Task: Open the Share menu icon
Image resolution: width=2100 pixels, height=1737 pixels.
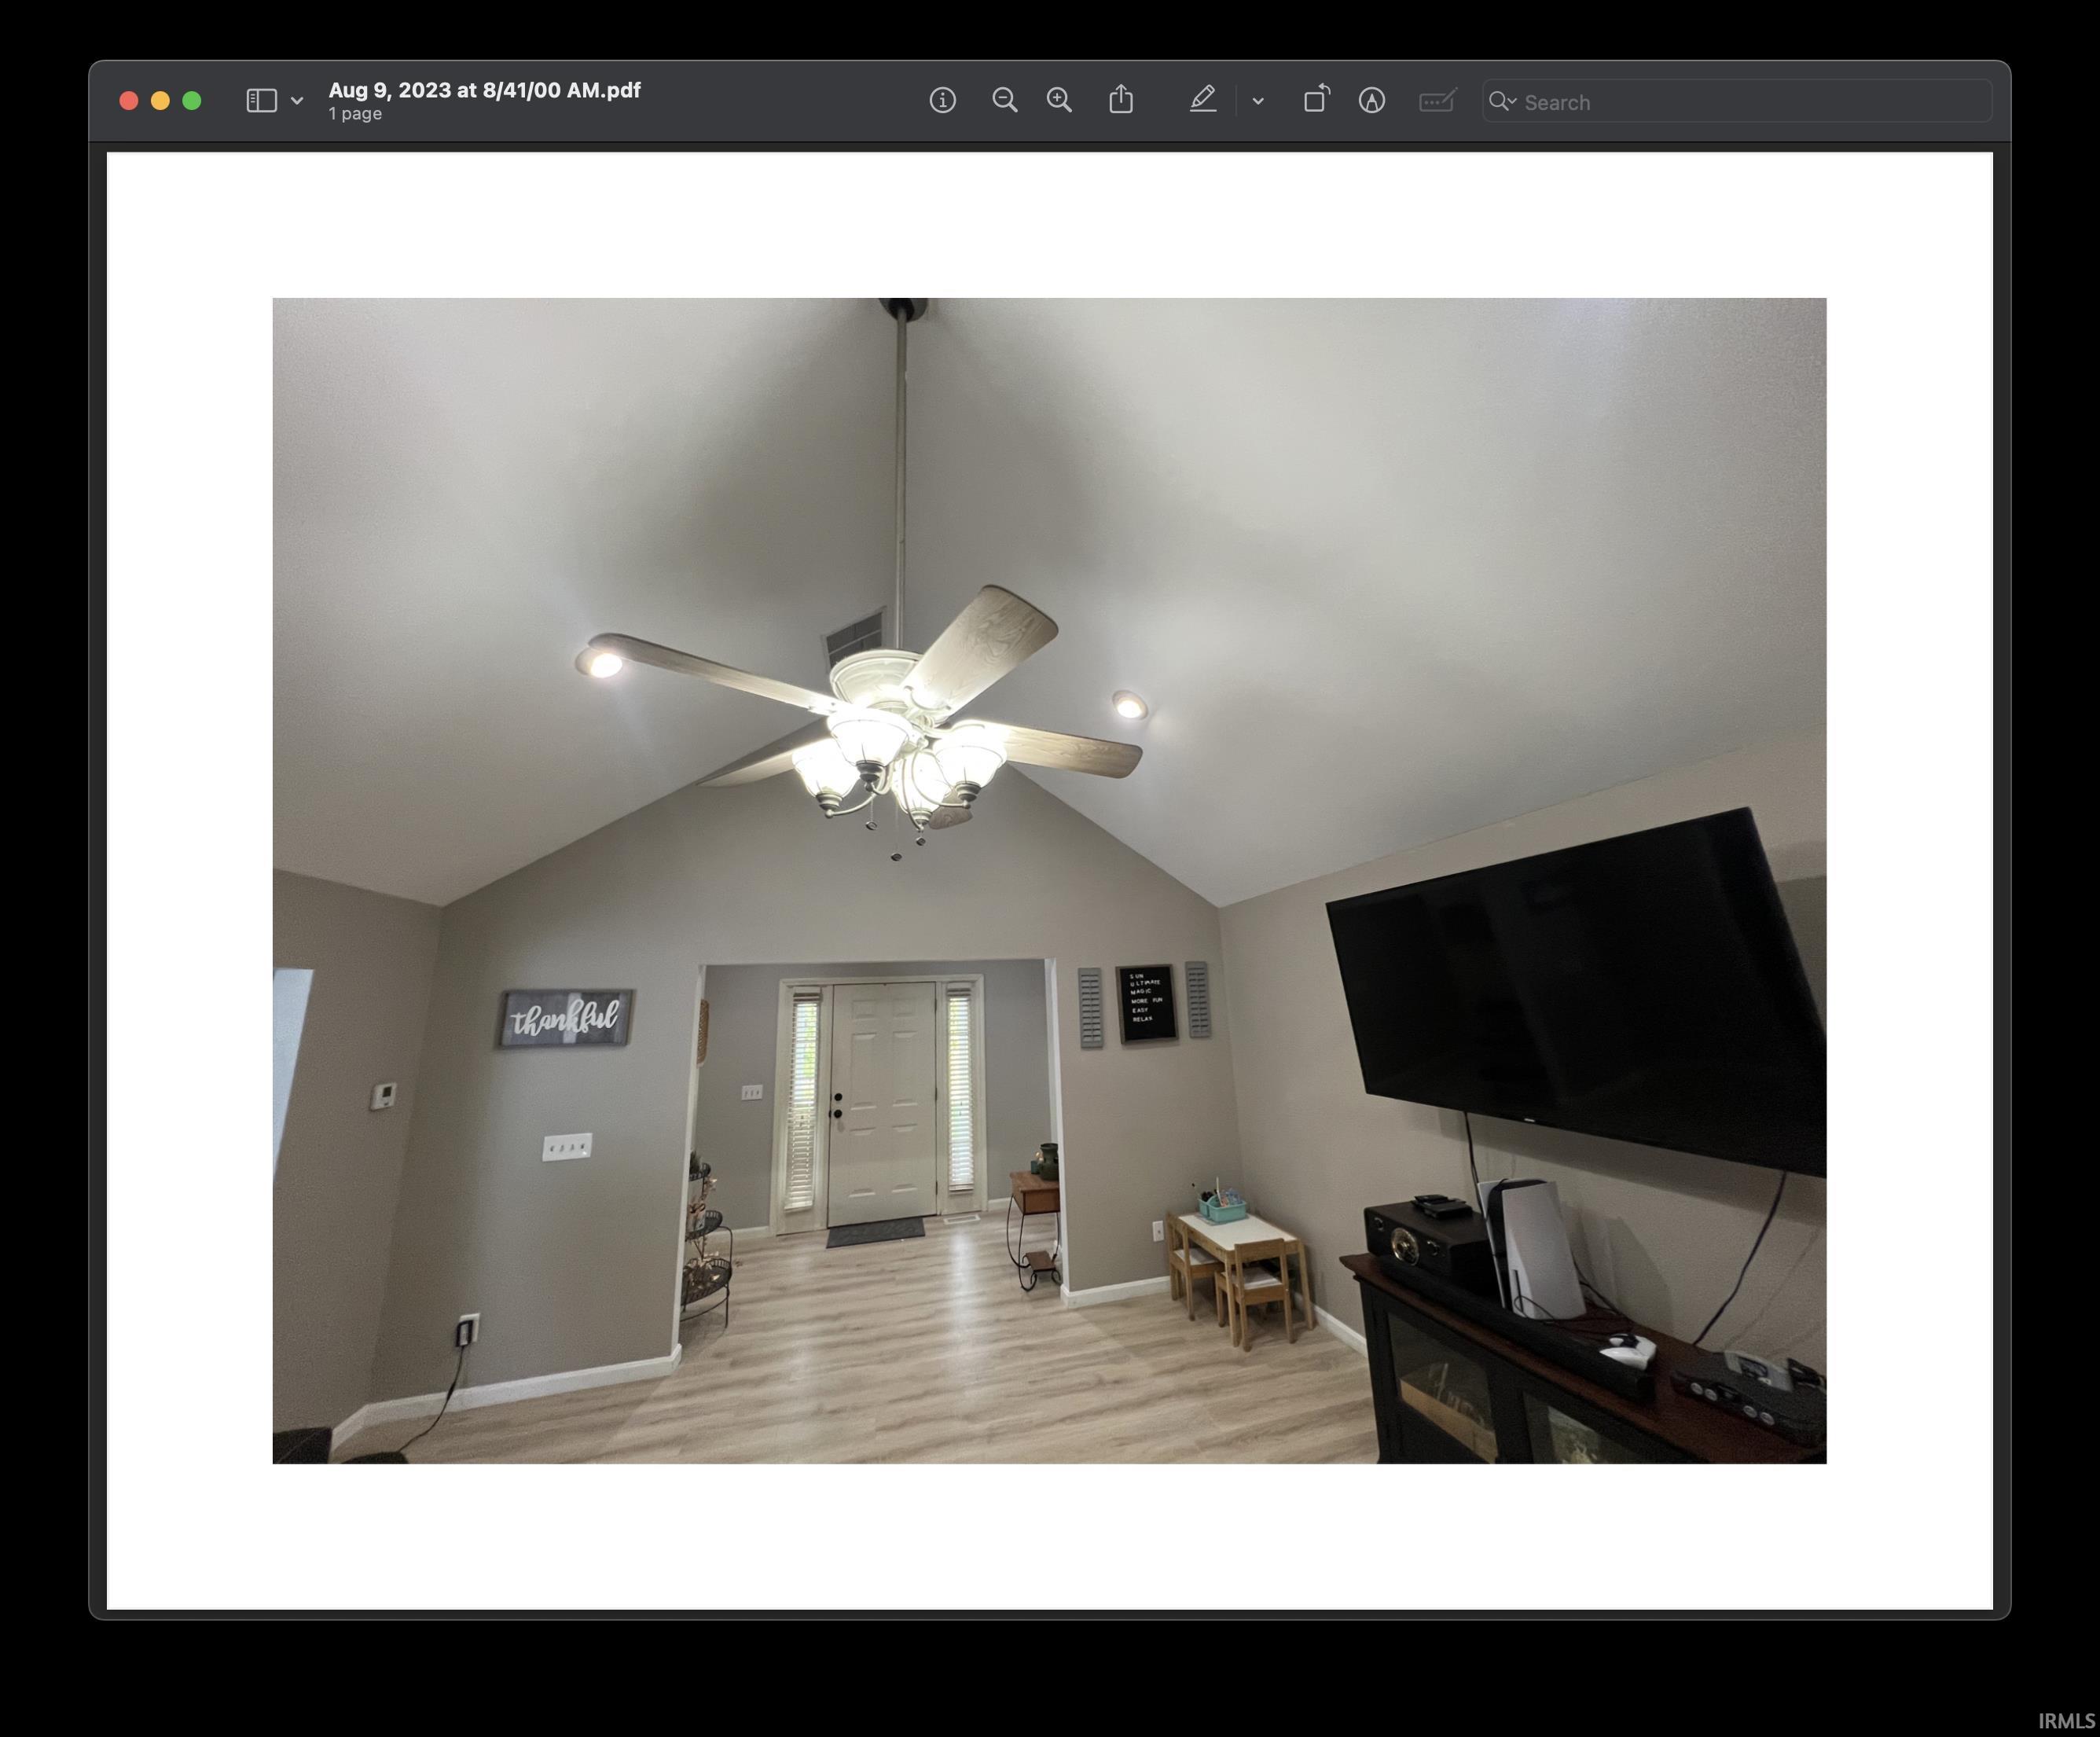Action: coord(1121,100)
